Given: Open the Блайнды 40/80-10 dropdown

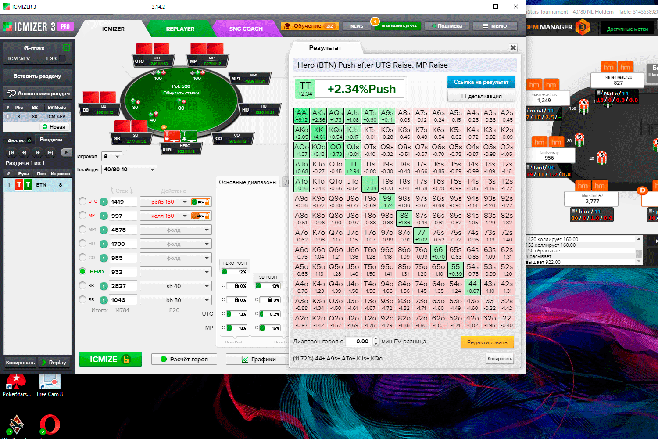Looking at the screenshot, I should [x=129, y=169].
